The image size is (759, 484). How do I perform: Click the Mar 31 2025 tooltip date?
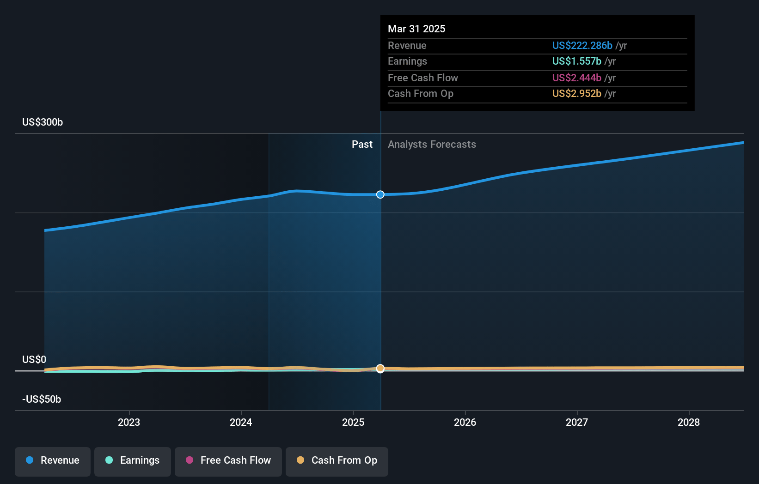pos(416,29)
